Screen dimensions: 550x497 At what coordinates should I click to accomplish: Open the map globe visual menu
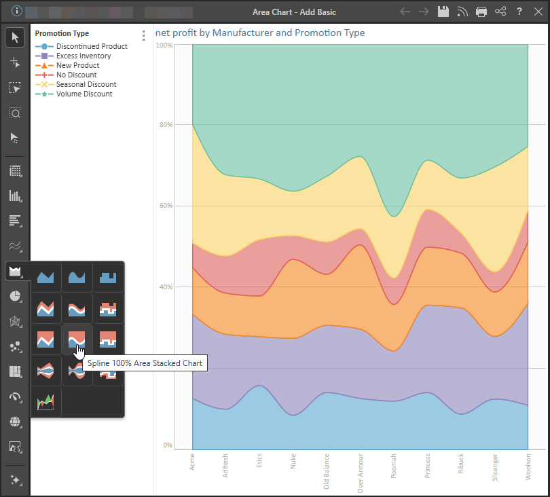click(15, 422)
